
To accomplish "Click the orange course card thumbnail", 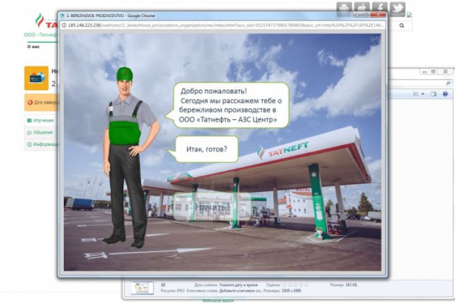I will click(36, 78).
